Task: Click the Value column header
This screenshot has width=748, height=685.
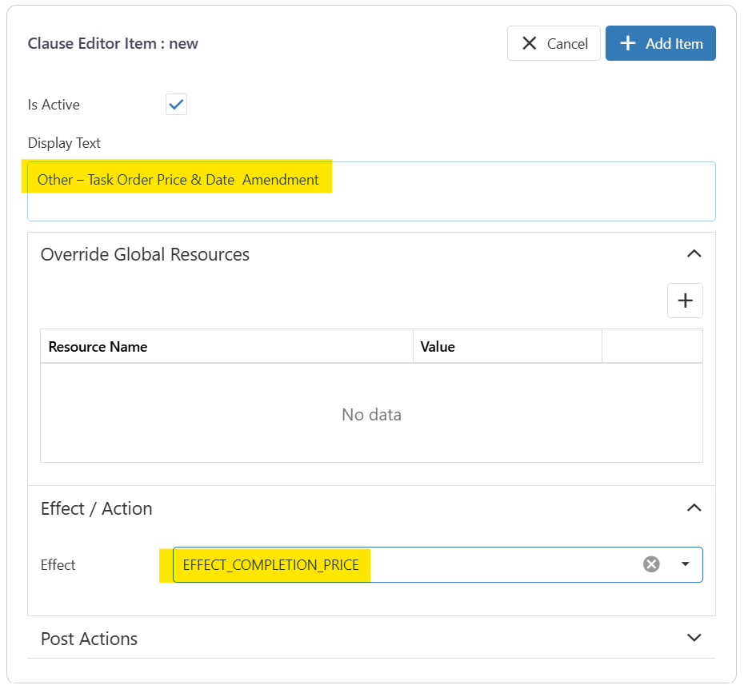Action: [x=507, y=347]
